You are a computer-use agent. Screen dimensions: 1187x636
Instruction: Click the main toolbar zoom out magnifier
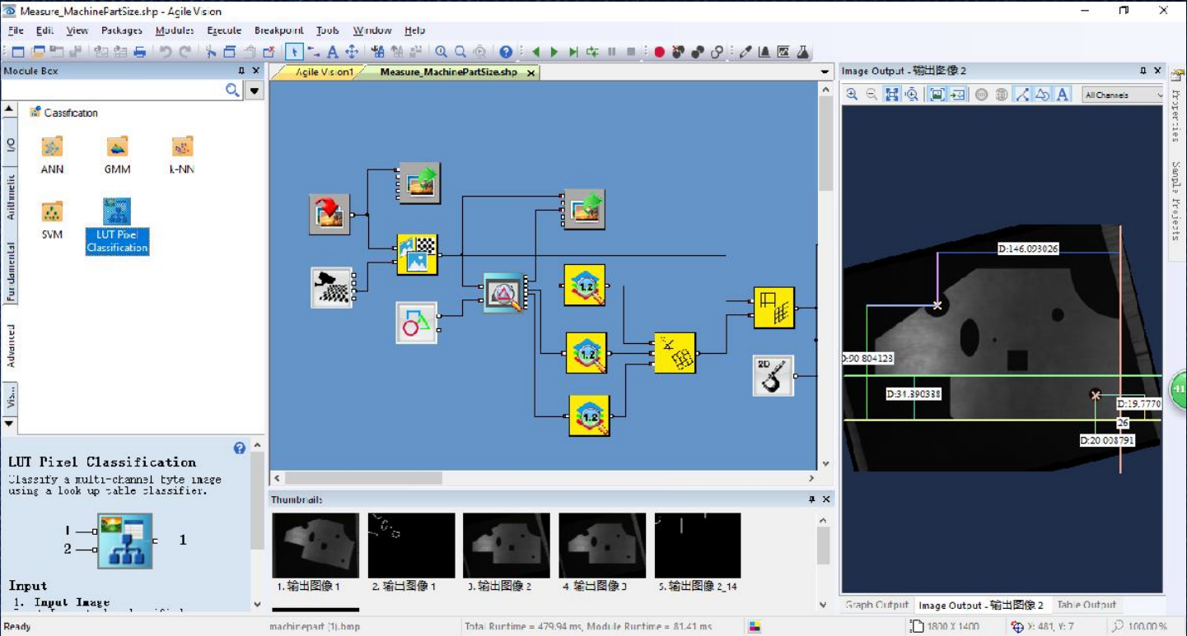point(460,52)
